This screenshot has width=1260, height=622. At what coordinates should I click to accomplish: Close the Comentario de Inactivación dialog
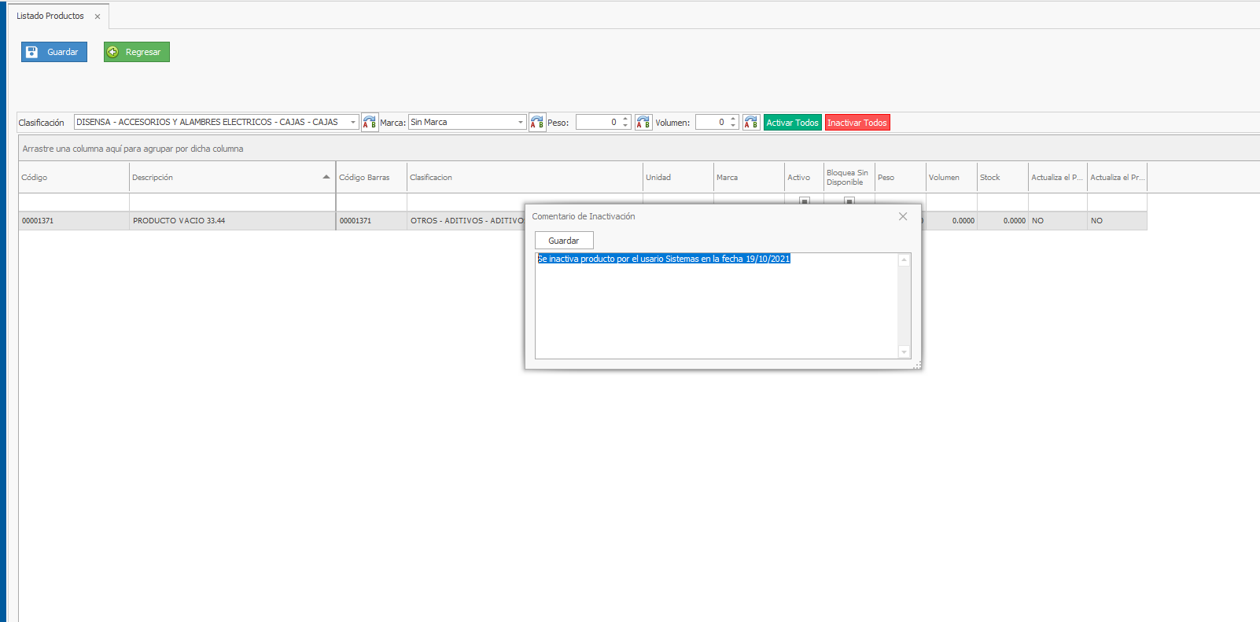coord(902,216)
